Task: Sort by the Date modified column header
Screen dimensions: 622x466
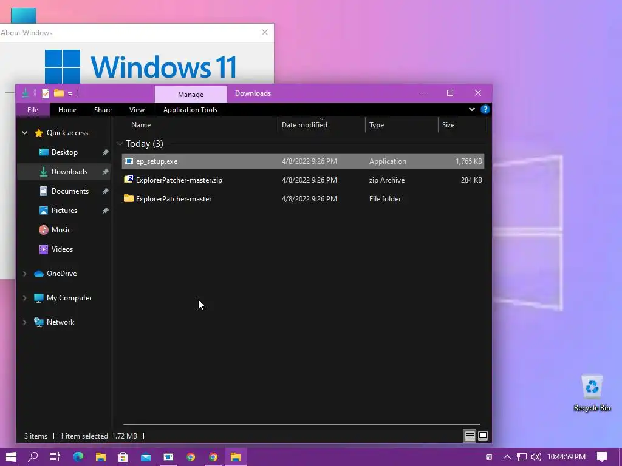Action: click(304, 125)
